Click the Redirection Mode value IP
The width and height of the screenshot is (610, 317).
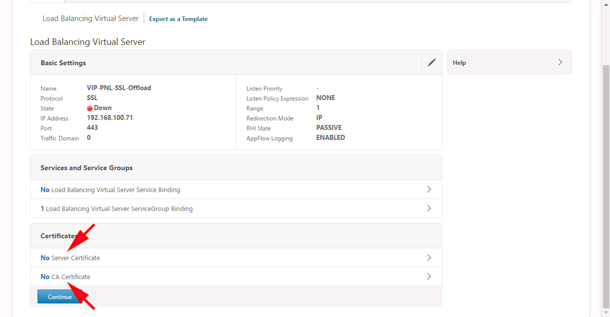tap(319, 118)
